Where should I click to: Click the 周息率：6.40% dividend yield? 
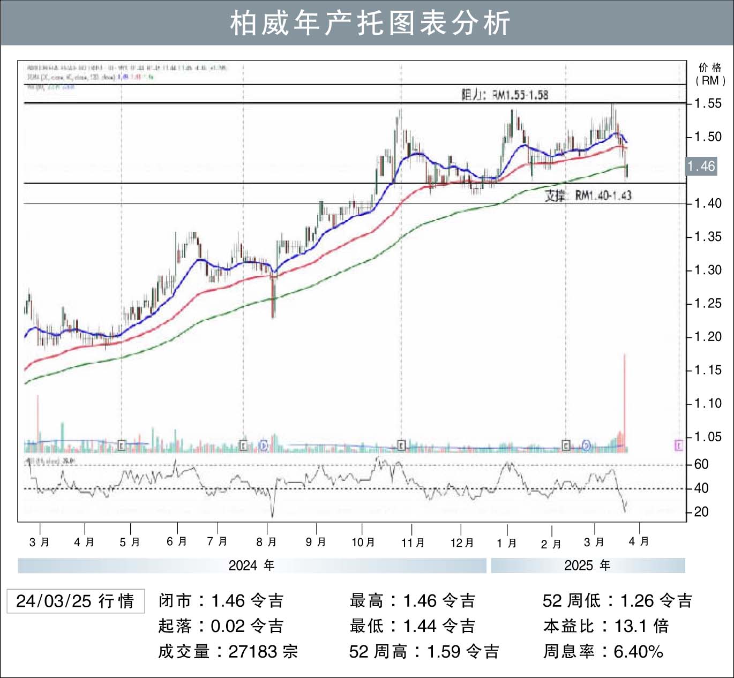pyautogui.click(x=603, y=652)
